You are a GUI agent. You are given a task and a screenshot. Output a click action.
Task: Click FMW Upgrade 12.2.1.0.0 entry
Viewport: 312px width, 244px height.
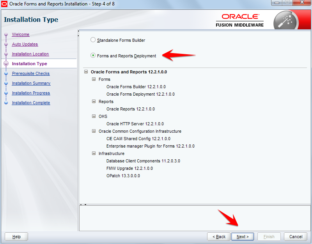[129, 168]
